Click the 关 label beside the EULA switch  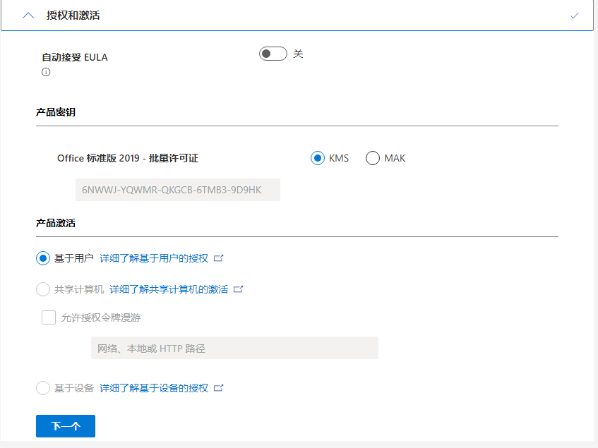tap(298, 54)
